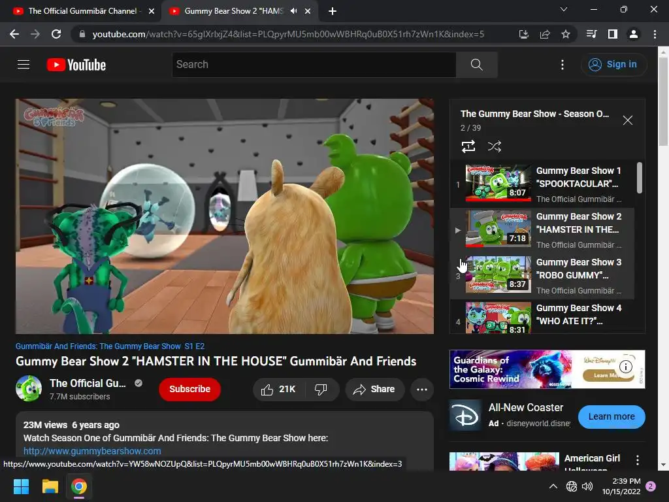Viewport: 669px width, 502px height.
Task: Click the address bar URL
Action: (288, 34)
